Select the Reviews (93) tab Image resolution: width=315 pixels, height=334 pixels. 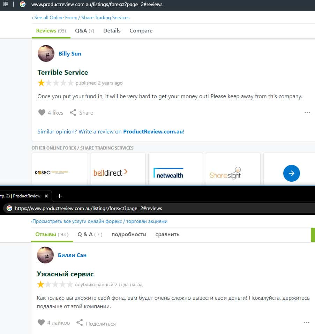click(51, 31)
